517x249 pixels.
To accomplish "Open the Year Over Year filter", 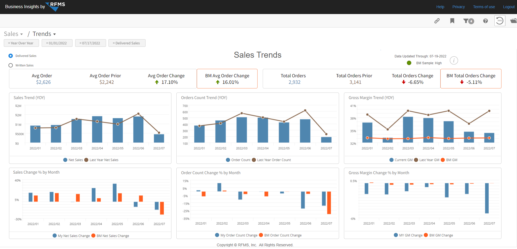I will (21, 43).
